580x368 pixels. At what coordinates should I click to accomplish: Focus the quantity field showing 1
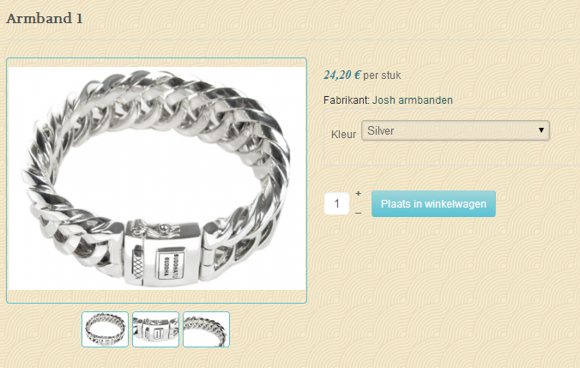click(336, 203)
